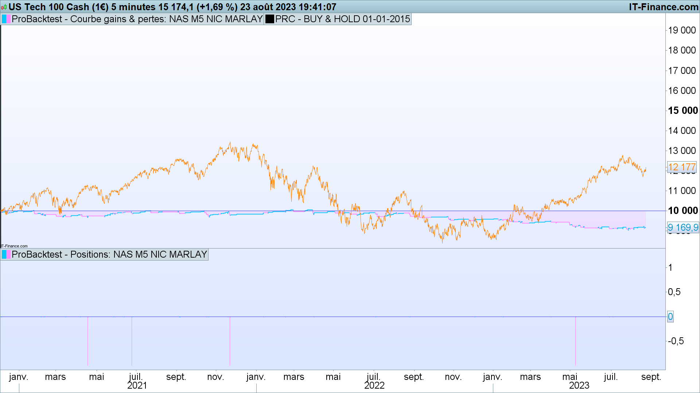
Task: Open ProBacktest Positions NAS M5 NIC MARLAY label
Action: 109,254
